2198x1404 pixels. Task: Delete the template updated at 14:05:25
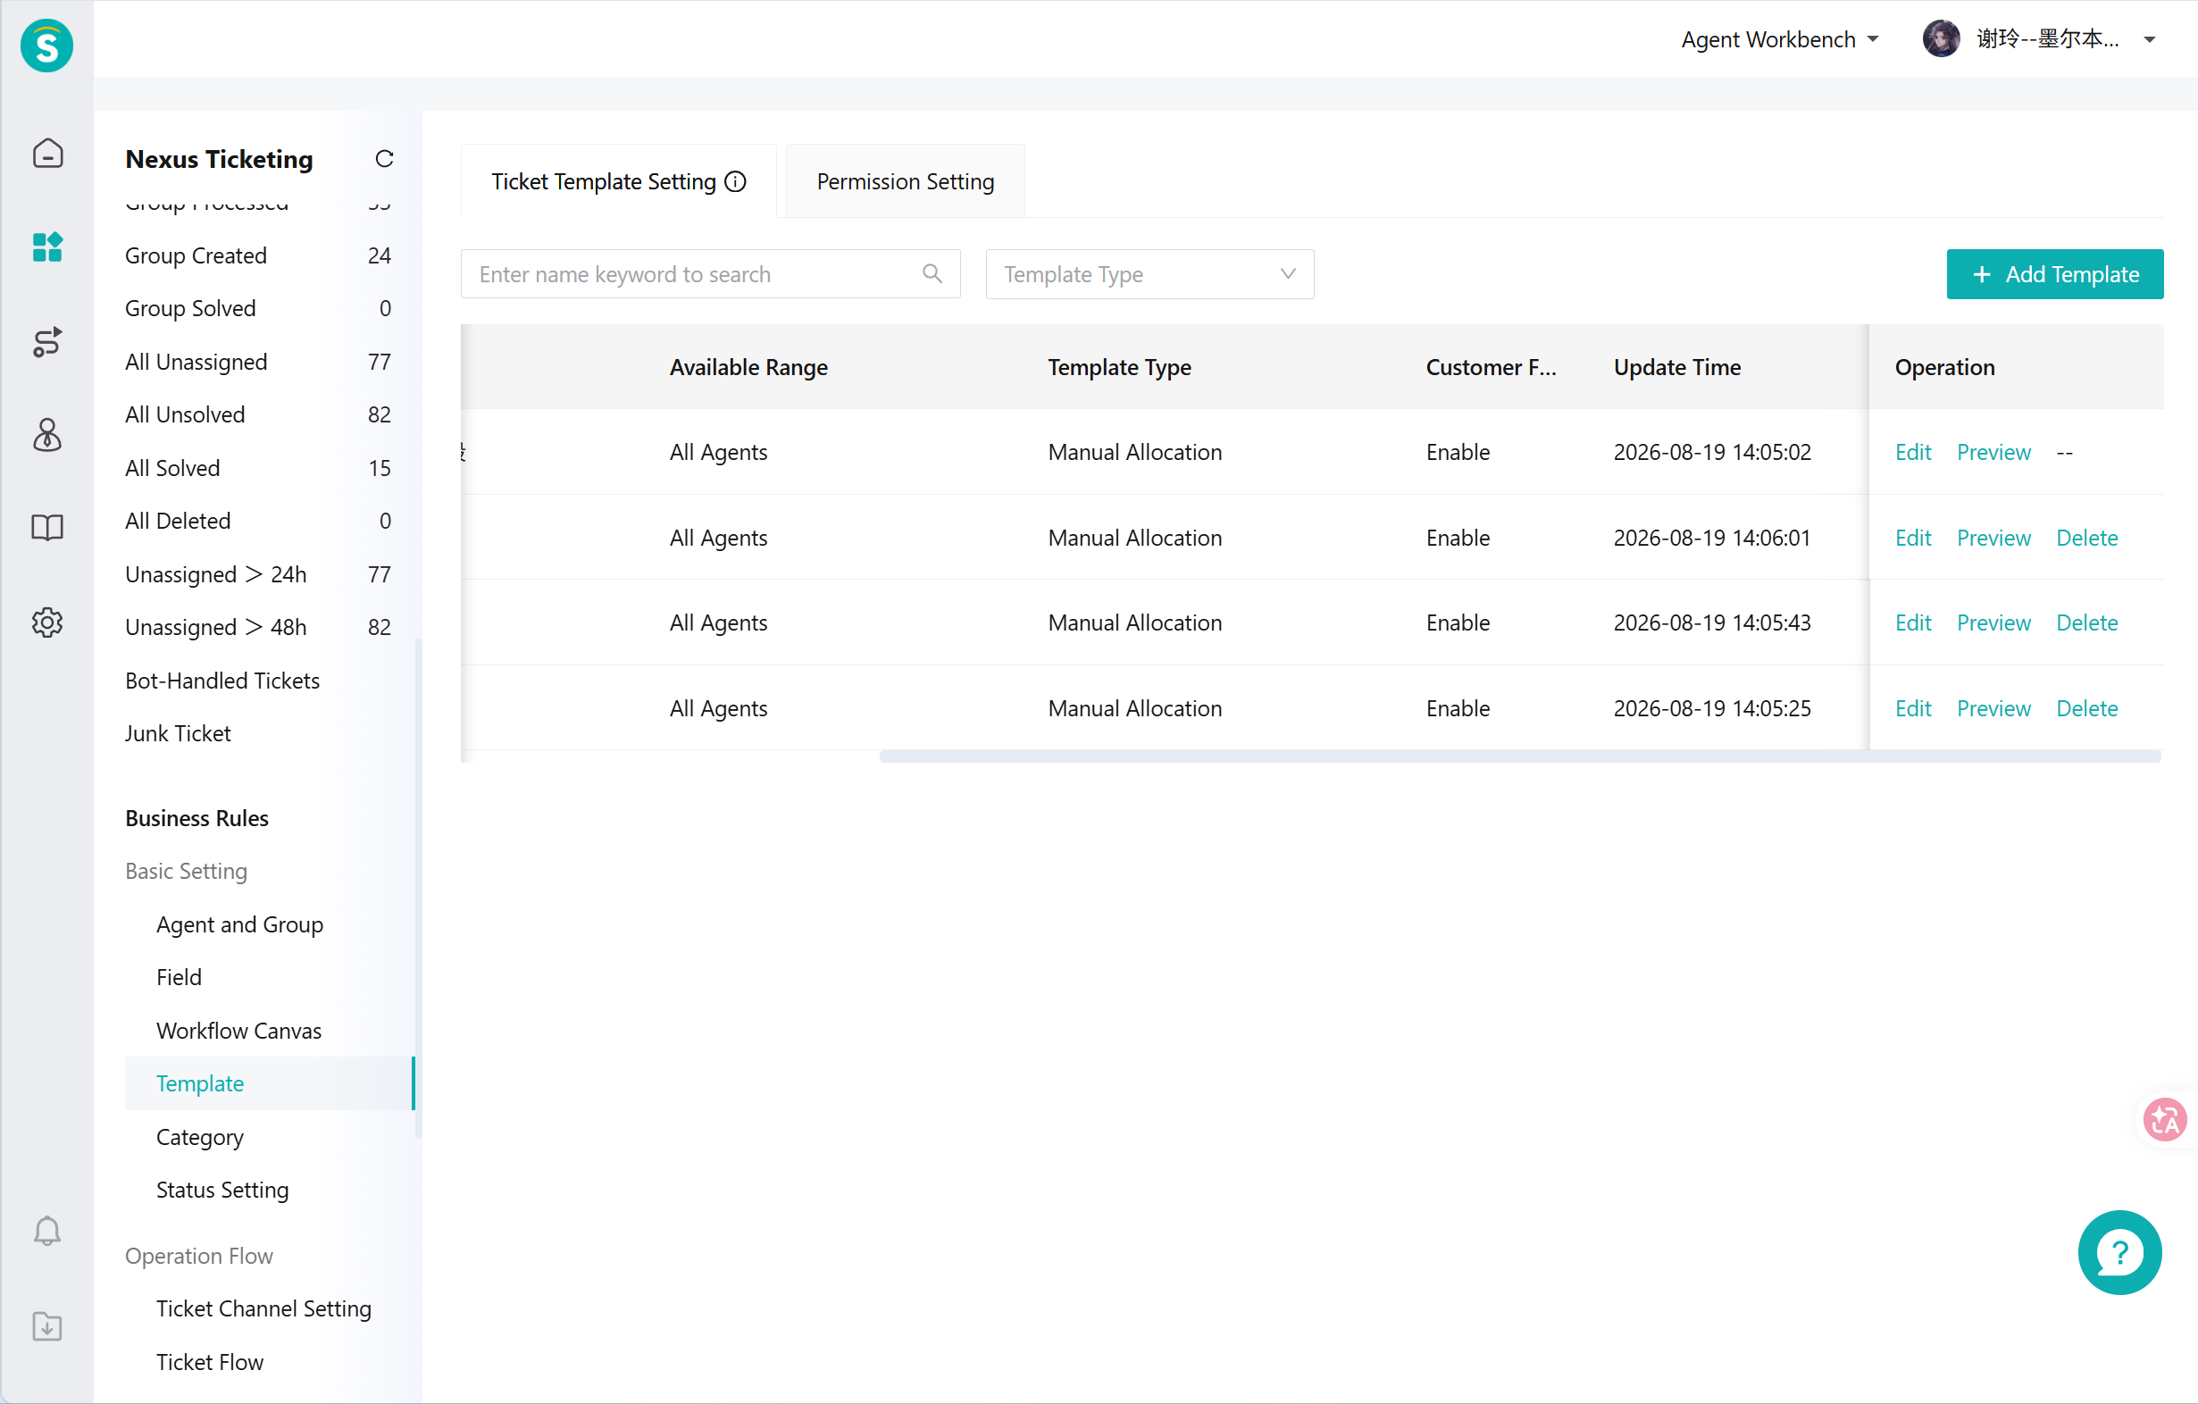click(2086, 708)
